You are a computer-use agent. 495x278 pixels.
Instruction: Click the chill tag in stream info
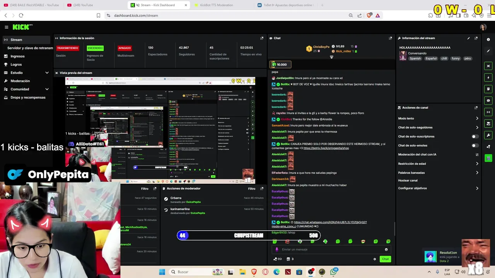click(x=444, y=59)
